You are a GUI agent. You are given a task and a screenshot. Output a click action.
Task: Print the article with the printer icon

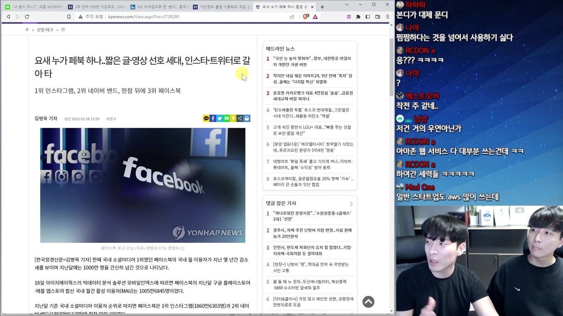[247, 119]
